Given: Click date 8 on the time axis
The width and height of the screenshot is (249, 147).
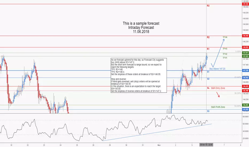Looking at the screenshot, I should 240,145.
